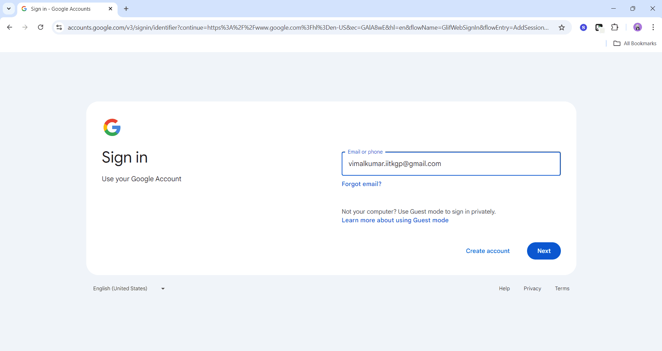662x351 pixels.
Task: Bookmark this page using the star icon
Action: [x=562, y=27]
